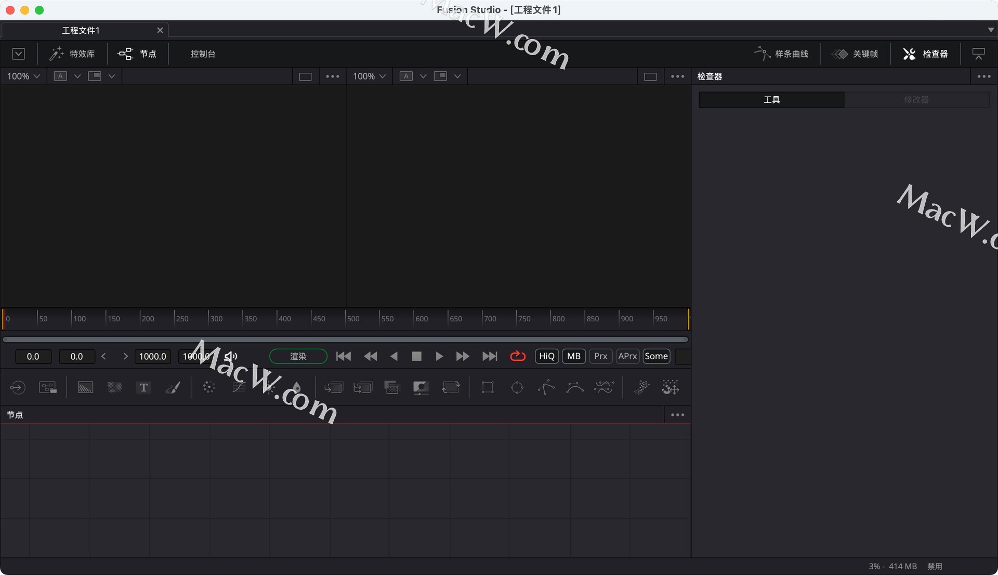
Task: Open the 控制台 console
Action: [203, 54]
